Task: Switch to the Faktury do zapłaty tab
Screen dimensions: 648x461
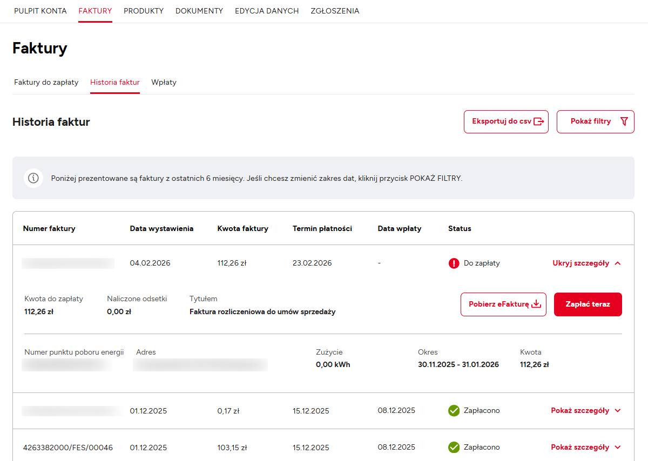Action: [x=46, y=83]
